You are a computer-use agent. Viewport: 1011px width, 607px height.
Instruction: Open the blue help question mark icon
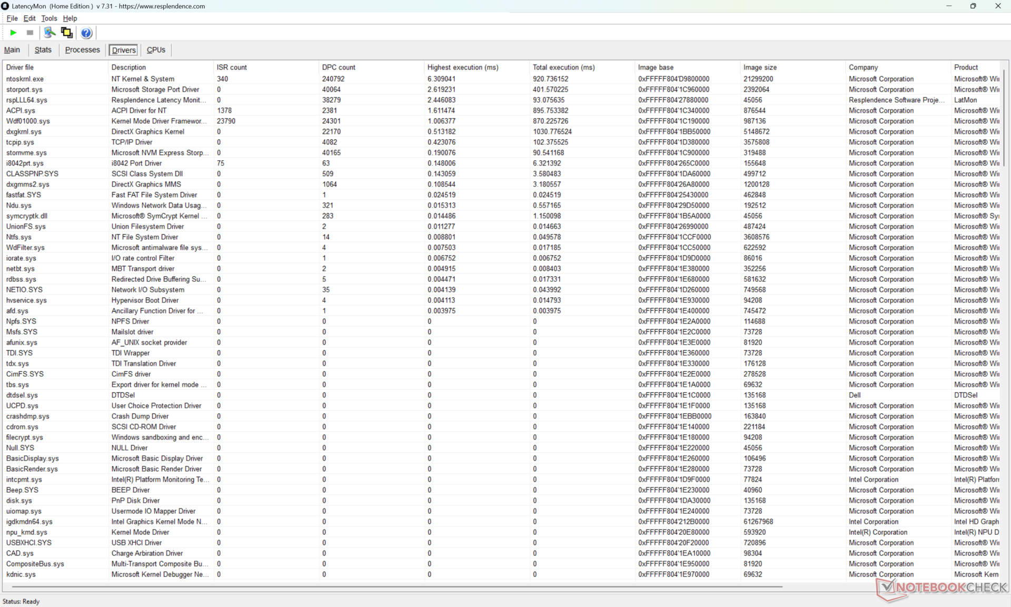click(86, 33)
